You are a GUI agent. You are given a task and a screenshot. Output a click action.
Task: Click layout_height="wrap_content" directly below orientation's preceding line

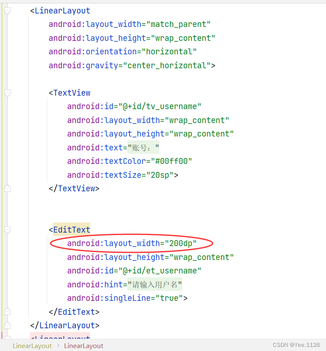(x=132, y=38)
